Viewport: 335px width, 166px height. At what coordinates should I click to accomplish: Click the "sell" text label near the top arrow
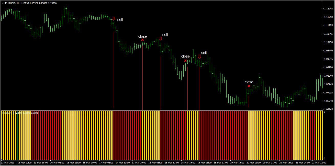[x=120, y=20]
